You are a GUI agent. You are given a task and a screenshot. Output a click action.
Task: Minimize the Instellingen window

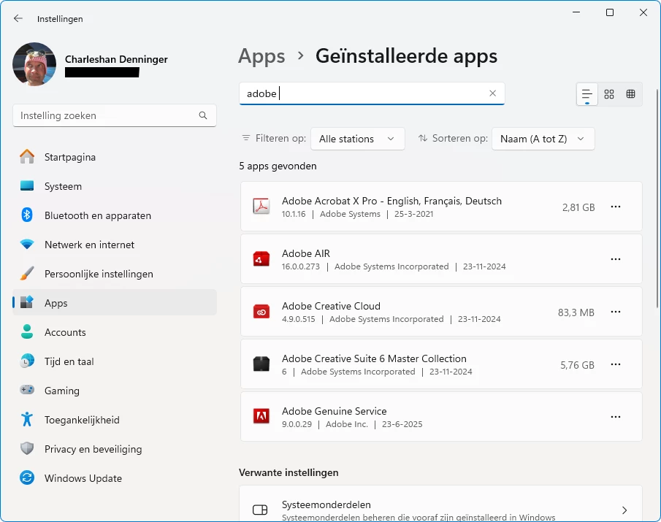576,12
